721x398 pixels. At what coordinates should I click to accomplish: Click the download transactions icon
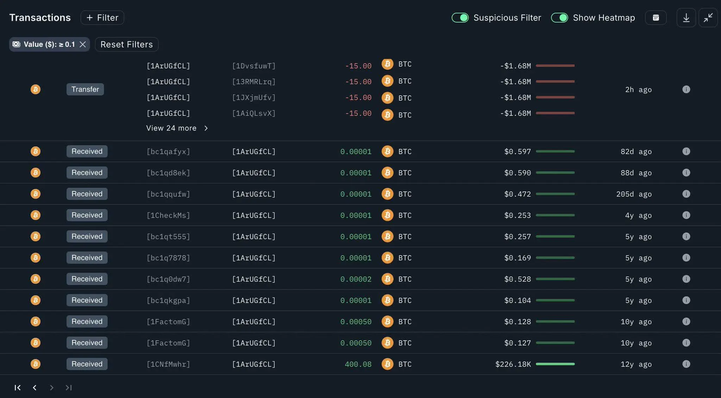click(686, 18)
